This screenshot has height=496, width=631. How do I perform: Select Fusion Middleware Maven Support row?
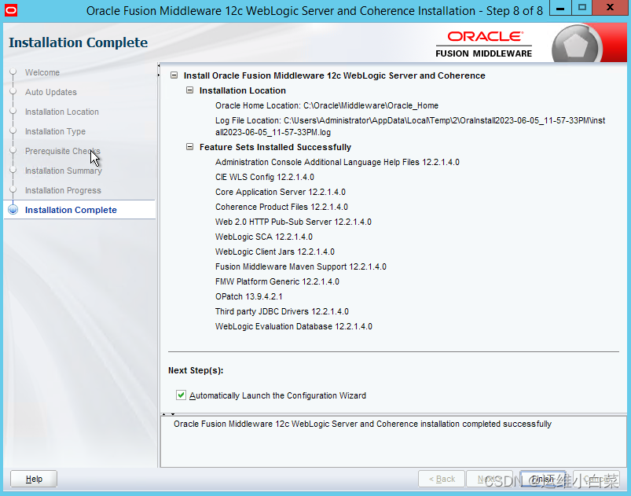301,266
